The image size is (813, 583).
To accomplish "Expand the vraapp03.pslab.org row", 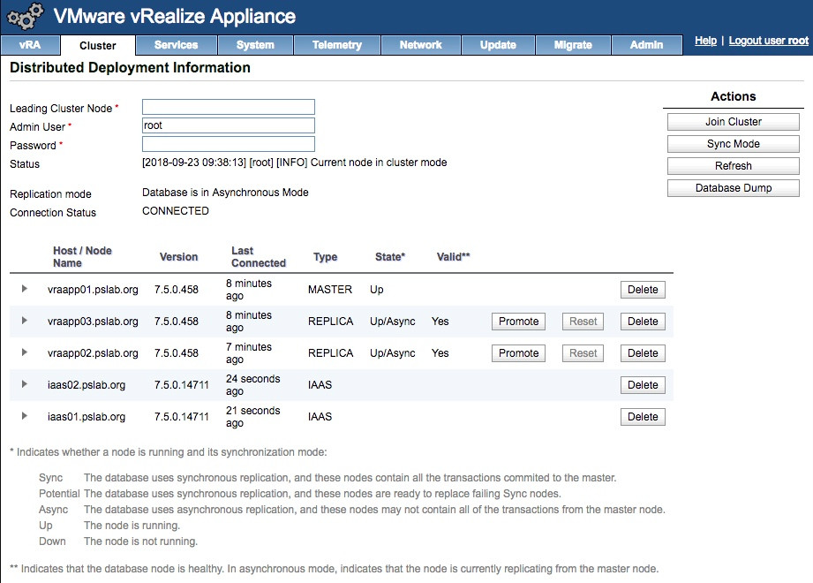I will tap(24, 321).
